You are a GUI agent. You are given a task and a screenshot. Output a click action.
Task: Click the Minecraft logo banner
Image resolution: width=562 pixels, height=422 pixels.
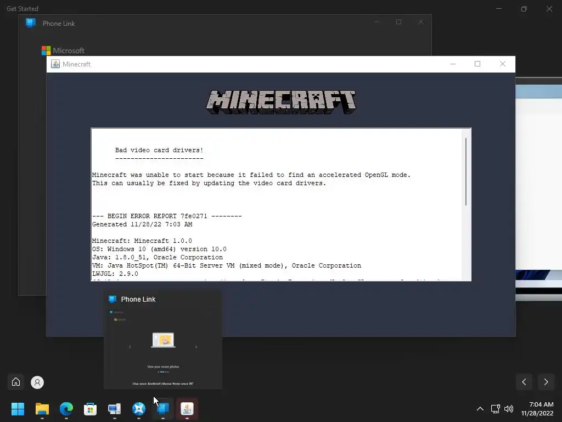point(281,102)
